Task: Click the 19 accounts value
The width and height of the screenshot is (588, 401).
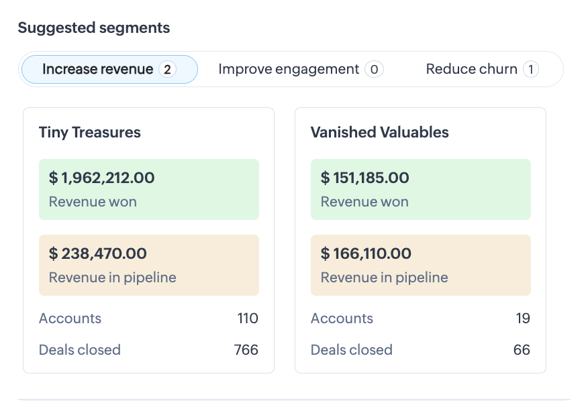Action: (523, 319)
